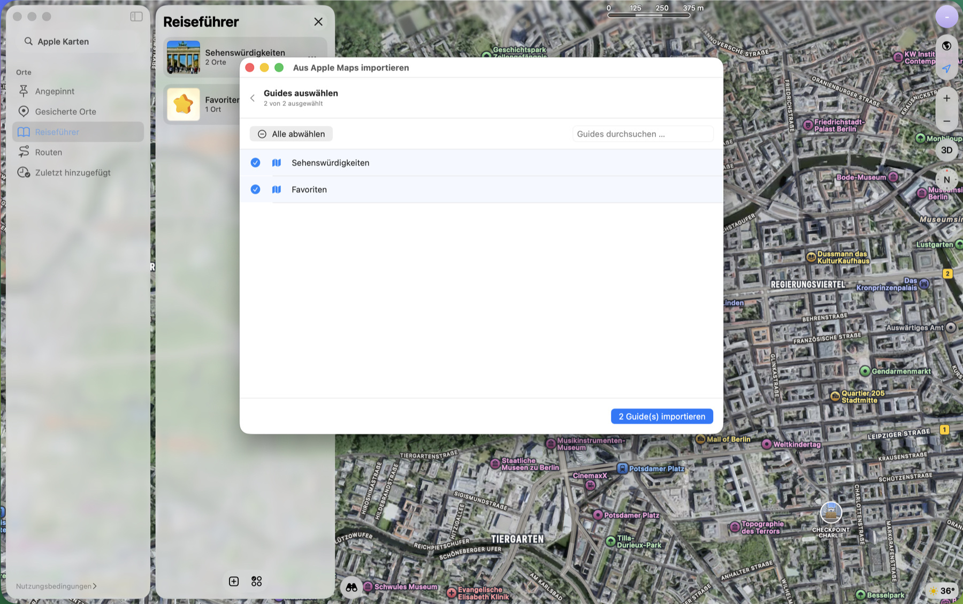Click the Sehenswürdigkeiten map icon

coord(277,163)
